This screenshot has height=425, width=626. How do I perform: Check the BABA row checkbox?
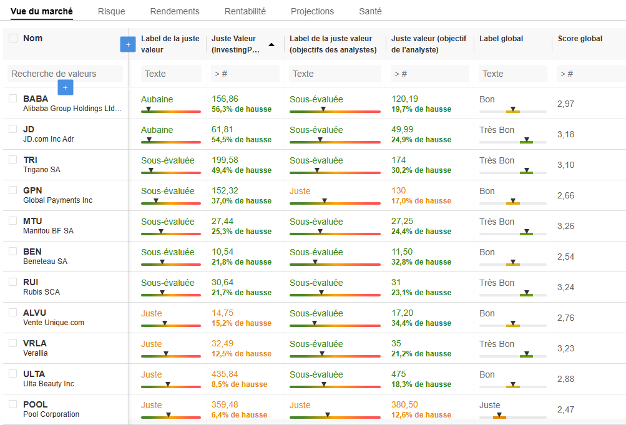[13, 98]
